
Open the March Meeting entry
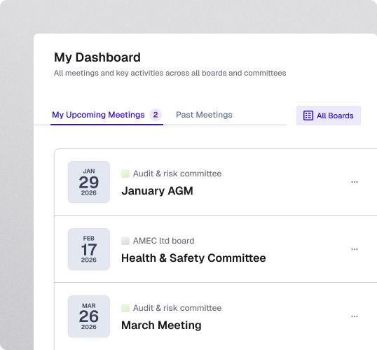pos(161,325)
